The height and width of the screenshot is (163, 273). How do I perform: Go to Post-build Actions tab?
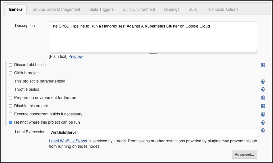click(222, 9)
